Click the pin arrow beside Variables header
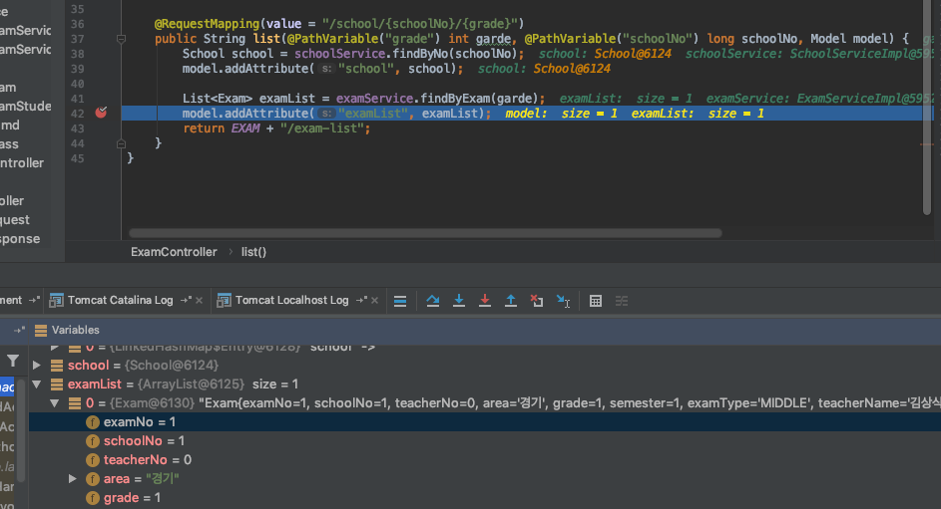The image size is (941, 509). [x=19, y=330]
